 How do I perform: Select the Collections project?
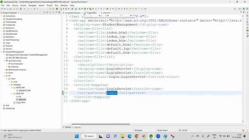pos(11,16)
